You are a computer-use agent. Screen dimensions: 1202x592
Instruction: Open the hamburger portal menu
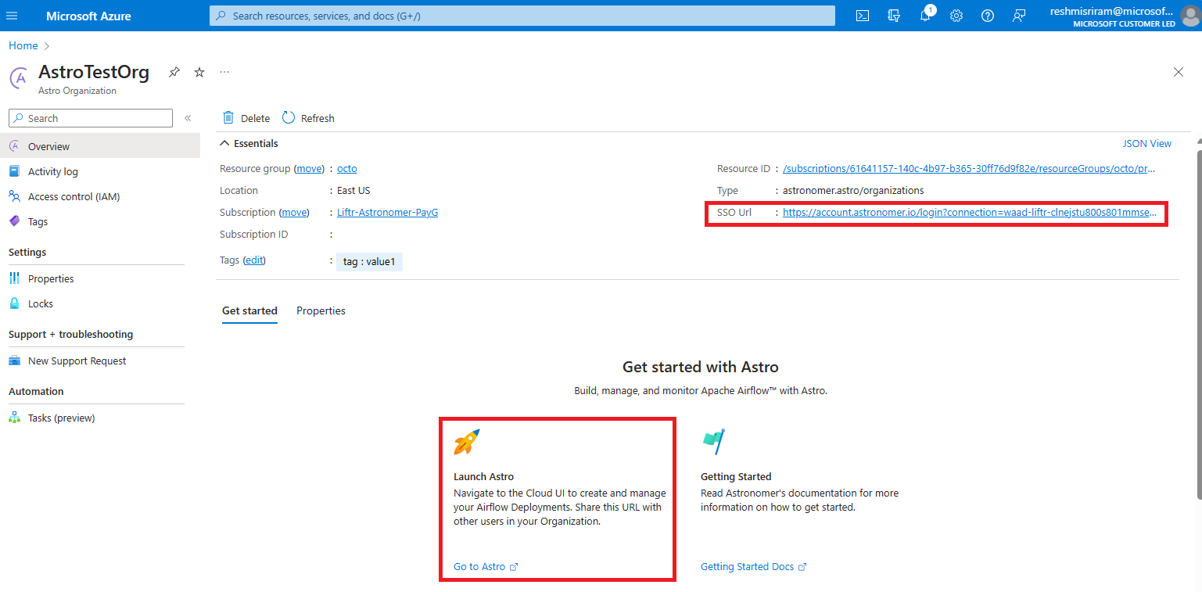[x=12, y=16]
